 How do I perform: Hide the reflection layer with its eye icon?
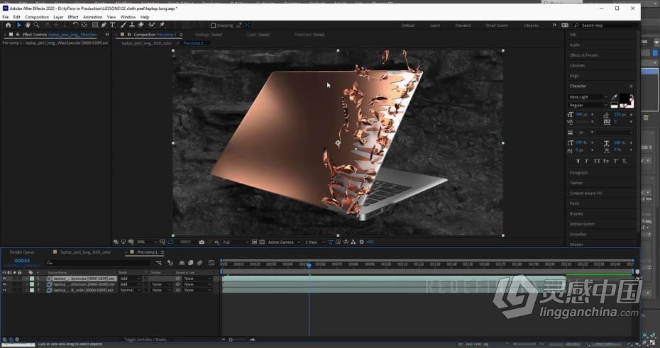tap(4, 284)
